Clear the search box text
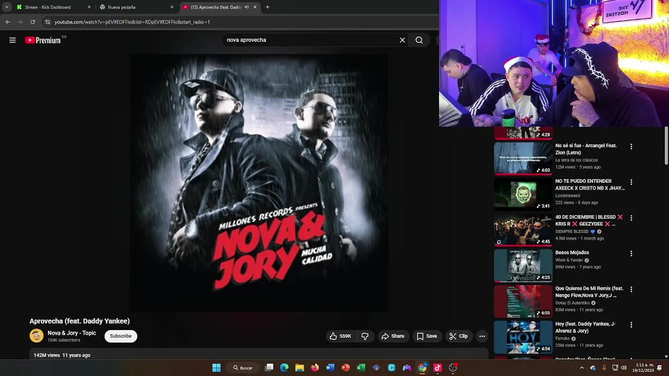Viewport: 669px width, 376px height. [402, 40]
